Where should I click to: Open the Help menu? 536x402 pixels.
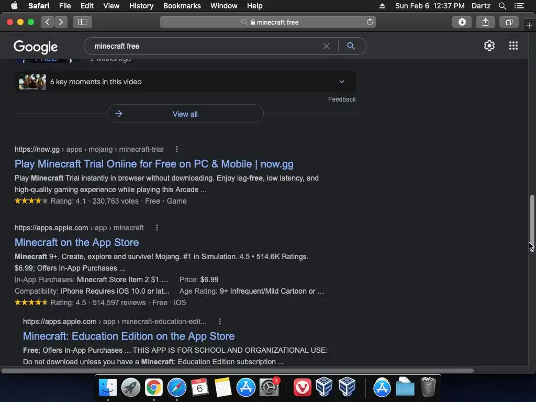point(255,6)
